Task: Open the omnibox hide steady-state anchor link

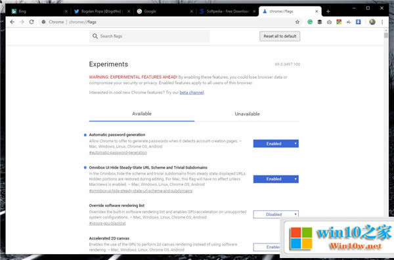Action: (141, 191)
